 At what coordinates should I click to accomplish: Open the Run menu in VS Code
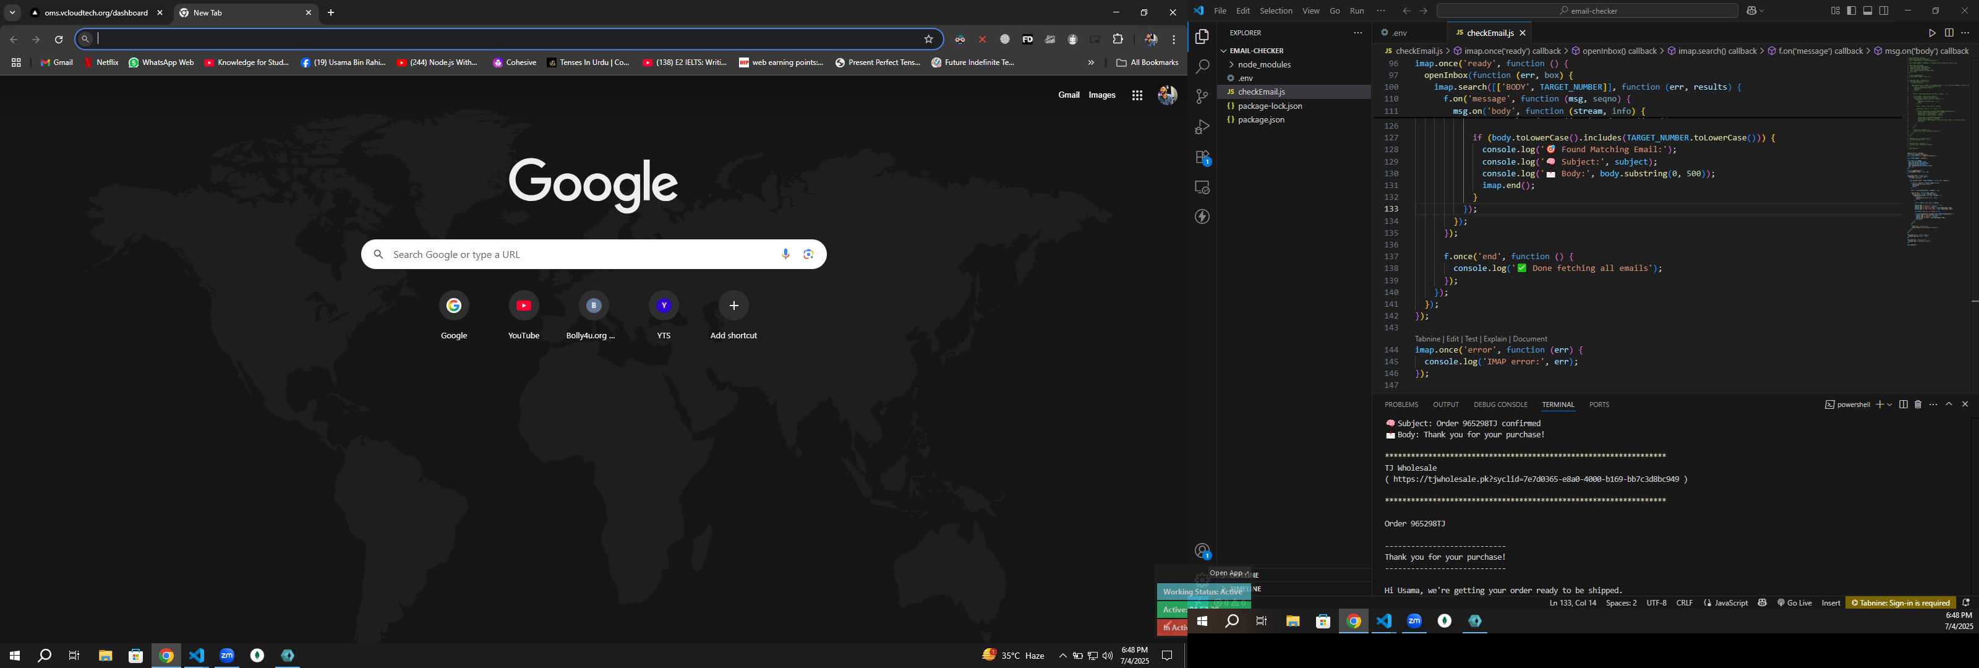click(x=1357, y=11)
